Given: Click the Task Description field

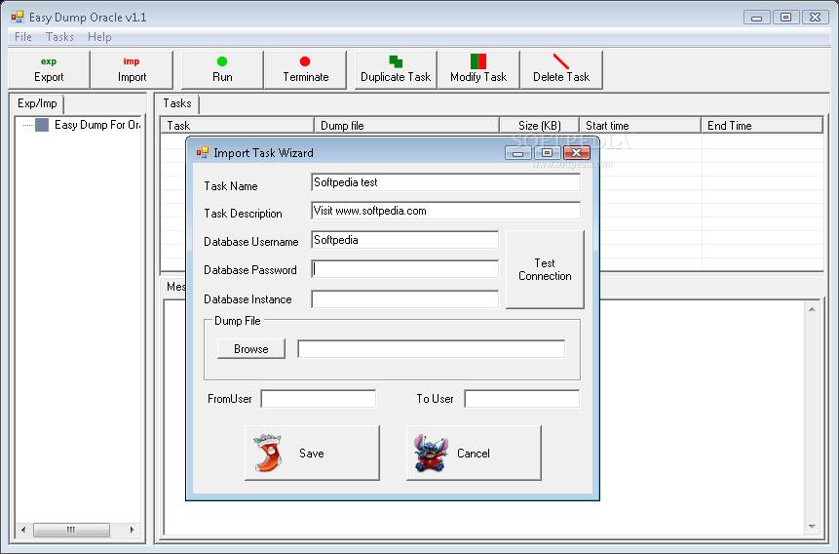Looking at the screenshot, I should pyautogui.click(x=445, y=211).
